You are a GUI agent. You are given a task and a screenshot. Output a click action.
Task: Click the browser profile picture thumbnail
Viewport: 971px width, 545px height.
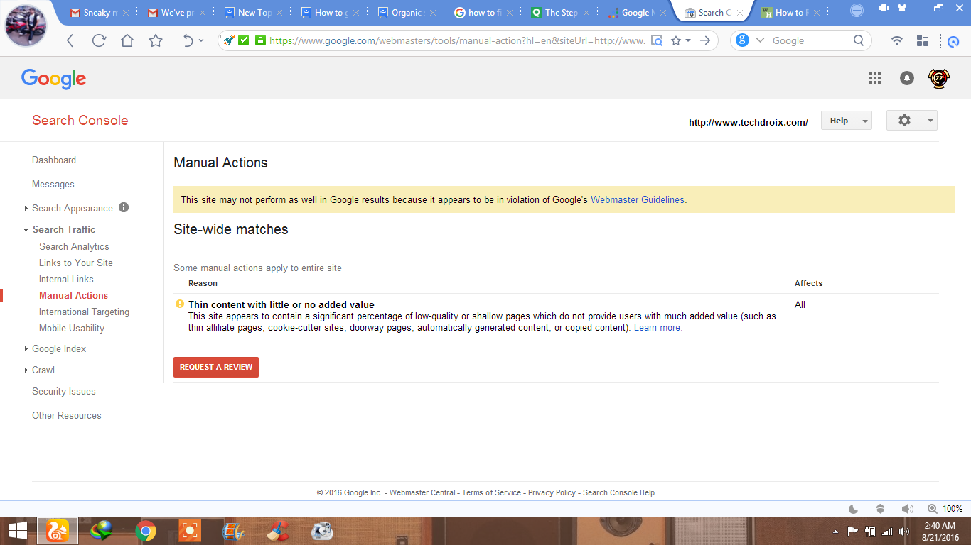(x=26, y=25)
